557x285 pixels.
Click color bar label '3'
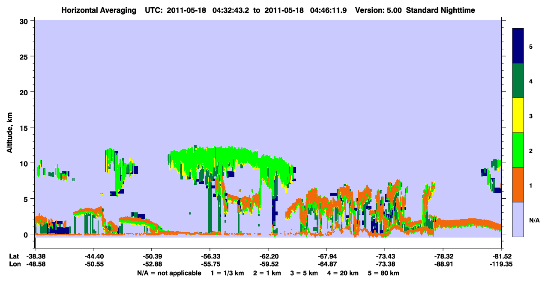coord(531,116)
